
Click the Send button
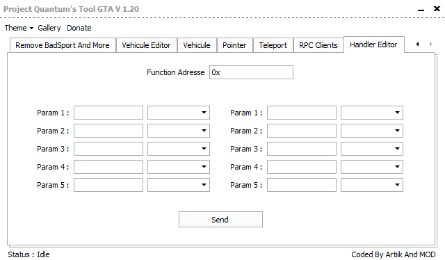pos(220,220)
